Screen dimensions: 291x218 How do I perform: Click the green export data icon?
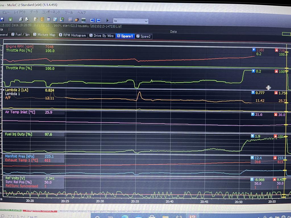pos(11,20)
